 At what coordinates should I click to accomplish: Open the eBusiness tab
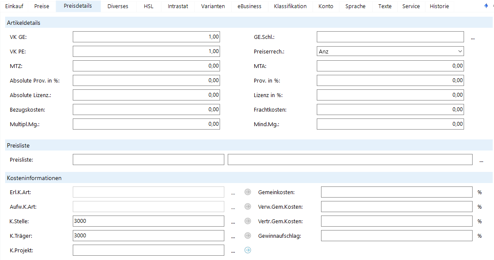pos(250,6)
